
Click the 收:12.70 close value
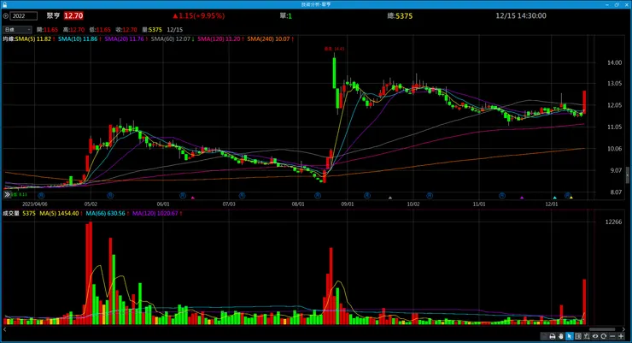(126, 29)
